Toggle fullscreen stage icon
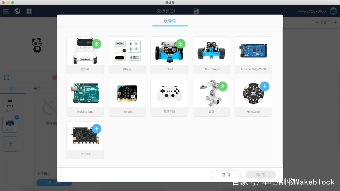Image resolution: width=340 pixels, height=191 pixels. (x=7, y=77)
